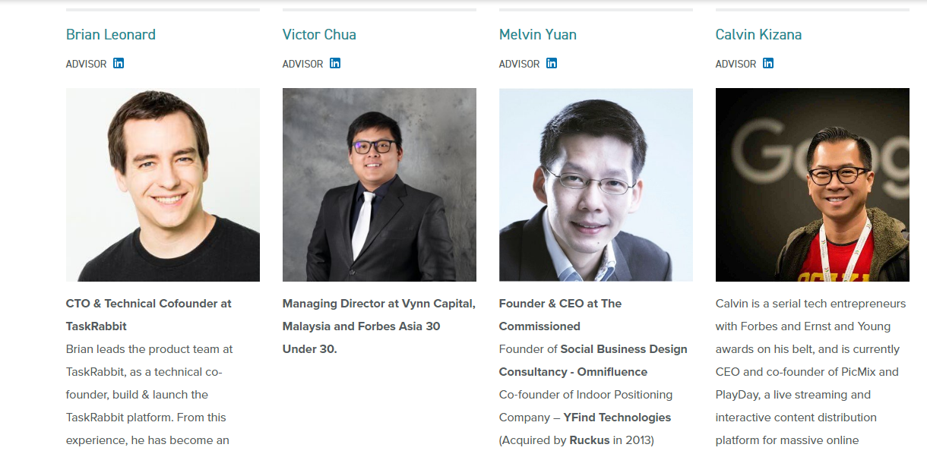Click the Victor Chua name heading

pyautogui.click(x=319, y=35)
